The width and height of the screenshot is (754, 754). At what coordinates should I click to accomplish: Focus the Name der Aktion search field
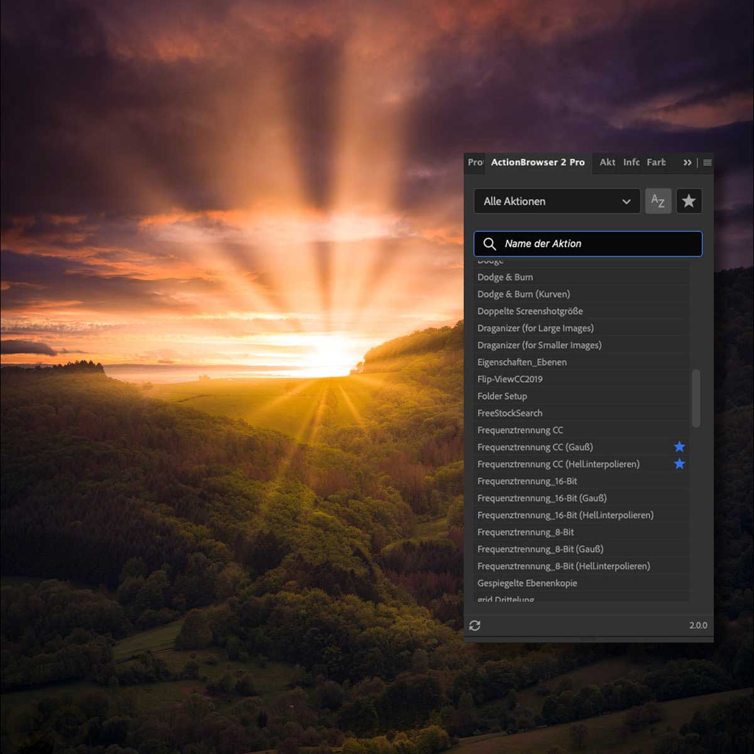pyautogui.click(x=587, y=244)
